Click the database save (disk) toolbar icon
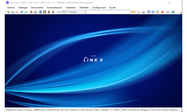 click(12, 12)
